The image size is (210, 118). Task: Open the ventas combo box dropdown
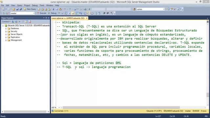pyautogui.click(x=164, y=9)
